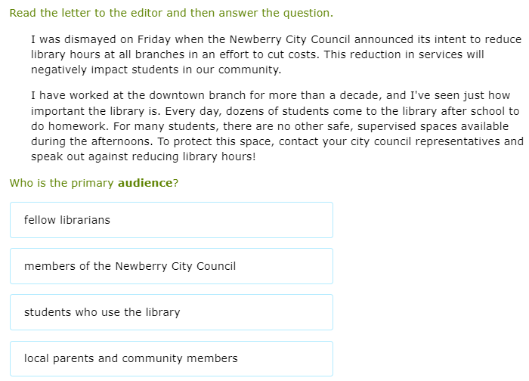This screenshot has height=381, width=529.
Task: Choose "members of the Newberry City Council" answer
Action: tap(171, 266)
